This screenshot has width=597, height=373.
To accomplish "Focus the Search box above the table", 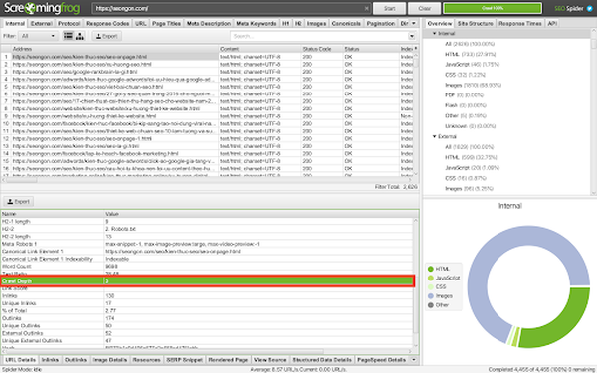I will 319,36.
